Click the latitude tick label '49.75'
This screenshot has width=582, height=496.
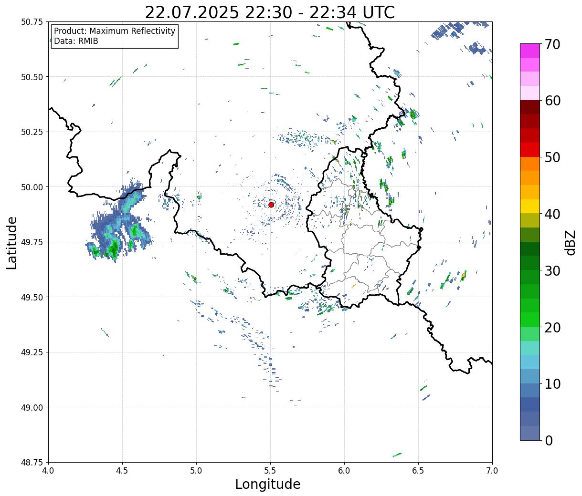[x=32, y=242]
